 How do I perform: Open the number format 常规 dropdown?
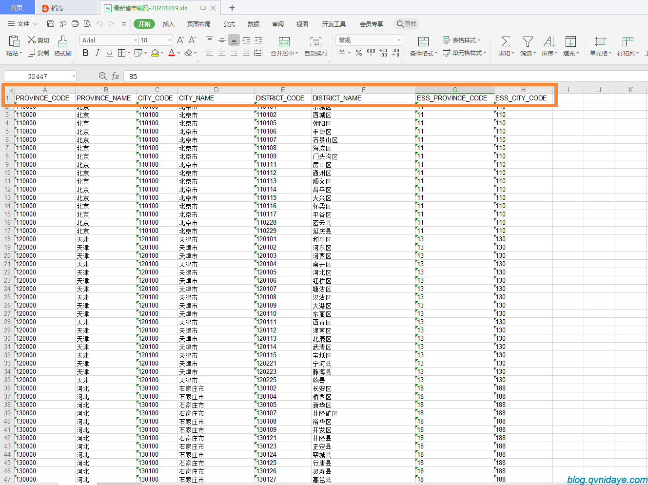399,40
